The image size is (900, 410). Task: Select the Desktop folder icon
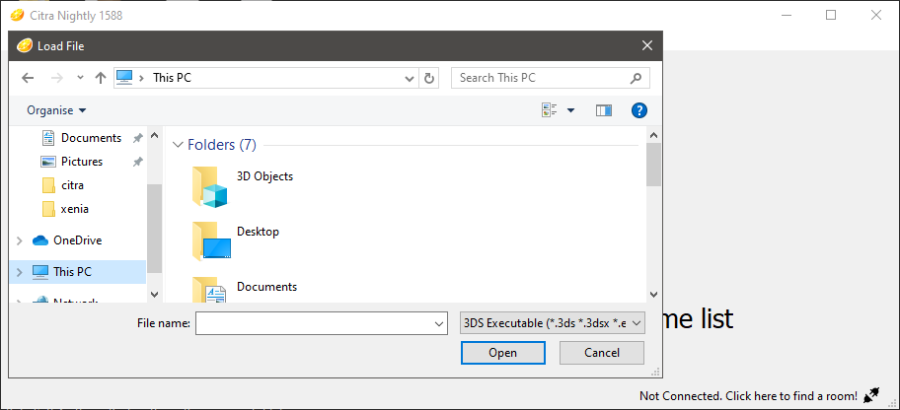[211, 241]
